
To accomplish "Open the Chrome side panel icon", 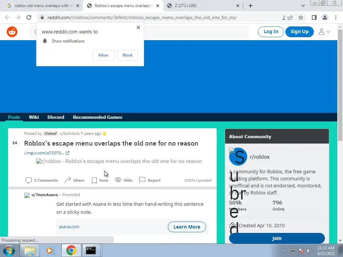I will (314, 17).
